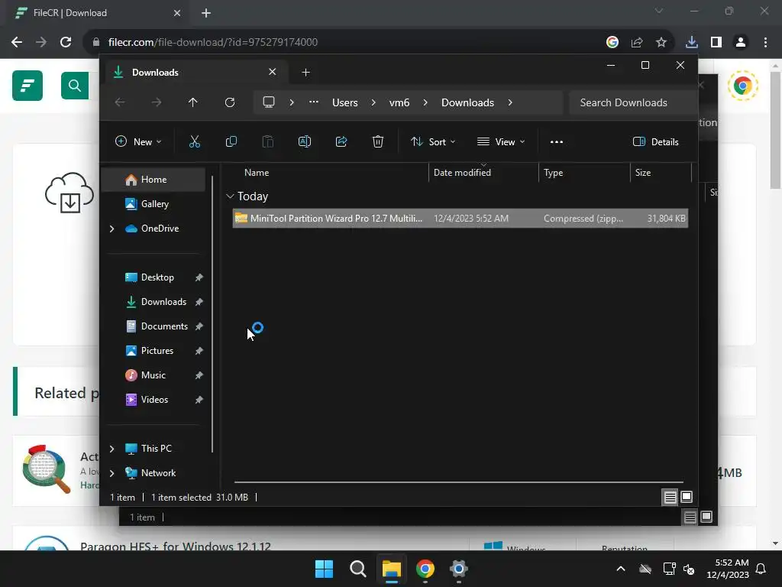782x587 pixels.
Task: Select Users in the breadcrumb path
Action: pos(345,102)
